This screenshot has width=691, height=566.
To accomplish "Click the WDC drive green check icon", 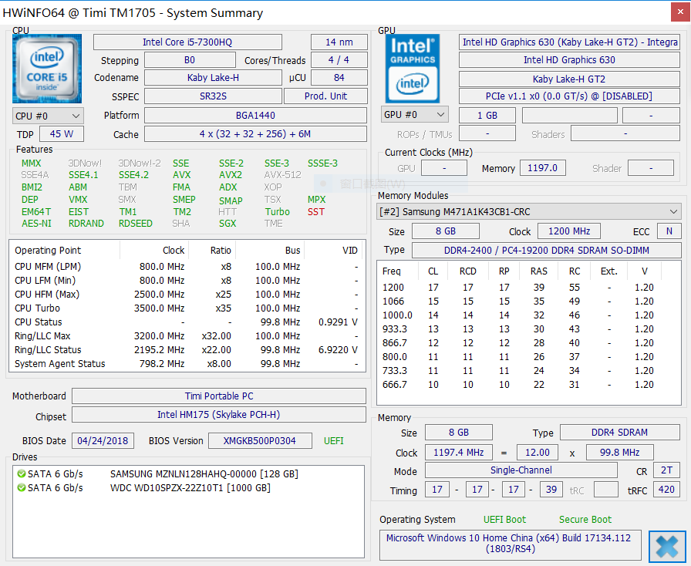I will point(21,487).
